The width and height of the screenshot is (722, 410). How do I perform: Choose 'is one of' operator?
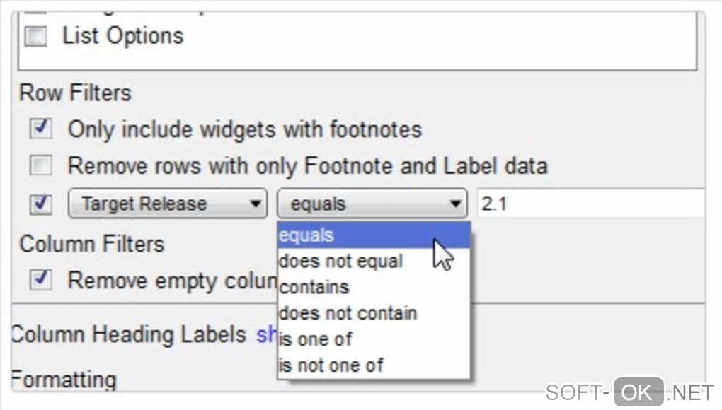[316, 339]
